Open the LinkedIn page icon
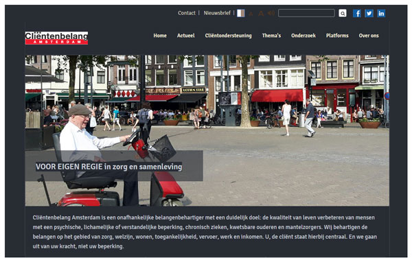Viewport: 412px width, 262px height. point(381,13)
